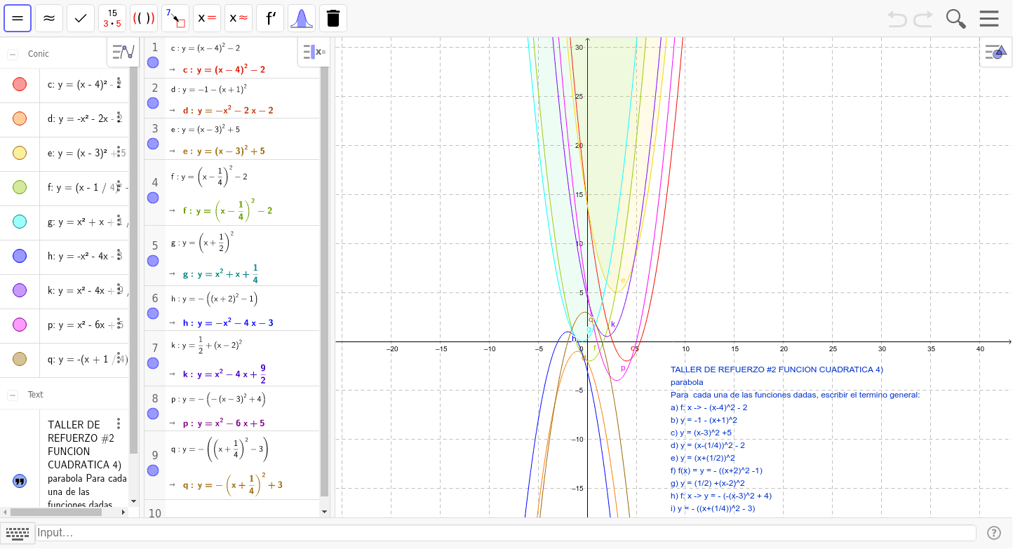Toggle cyan marker of conic g

coord(20,222)
